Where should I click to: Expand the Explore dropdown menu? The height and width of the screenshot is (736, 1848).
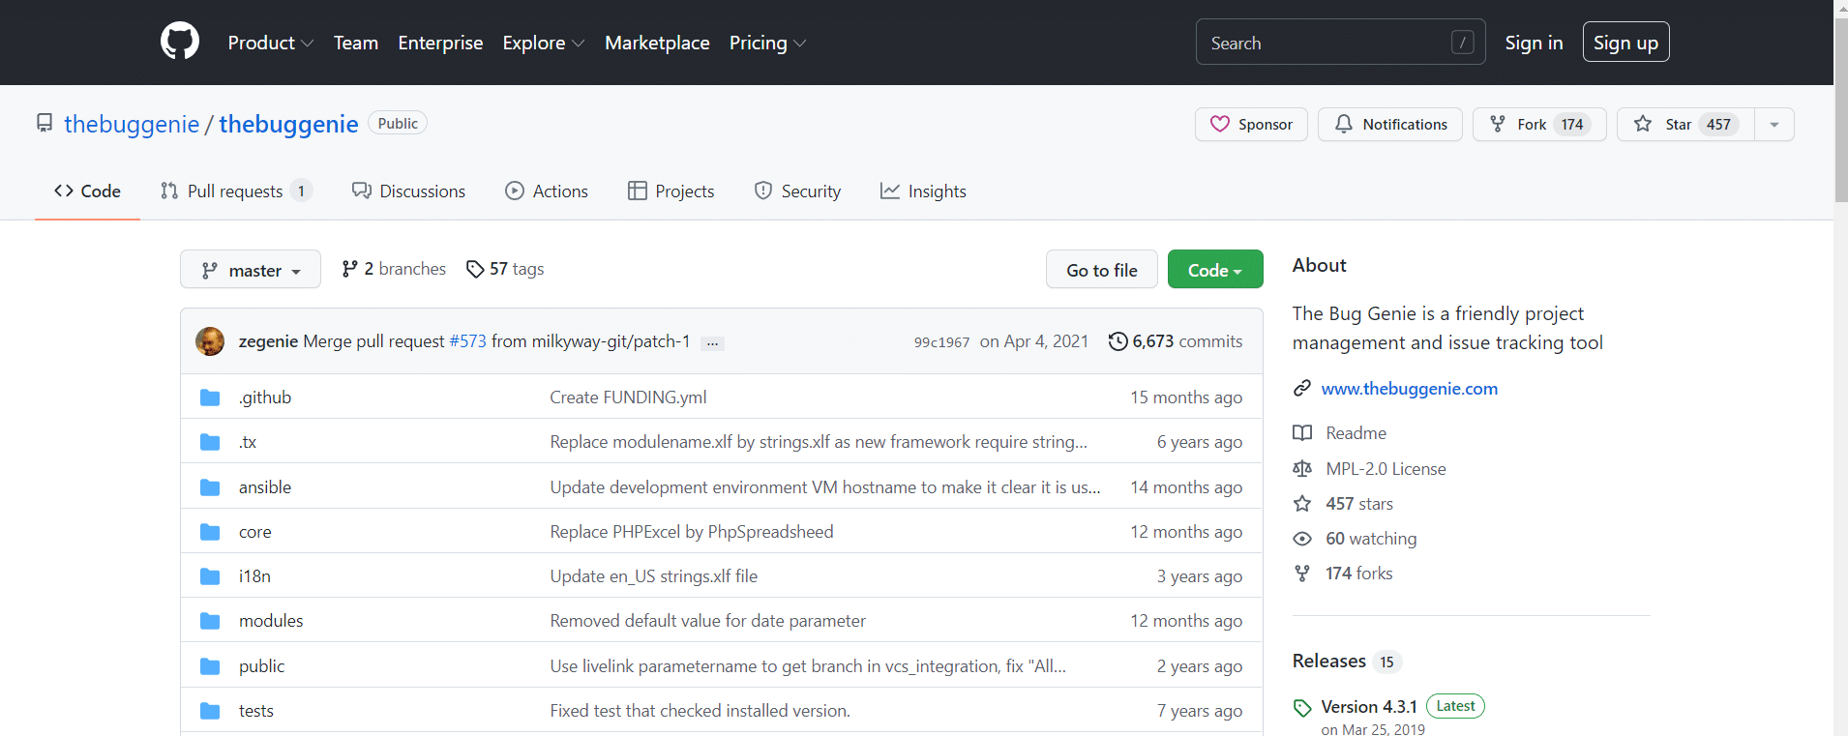pos(543,43)
